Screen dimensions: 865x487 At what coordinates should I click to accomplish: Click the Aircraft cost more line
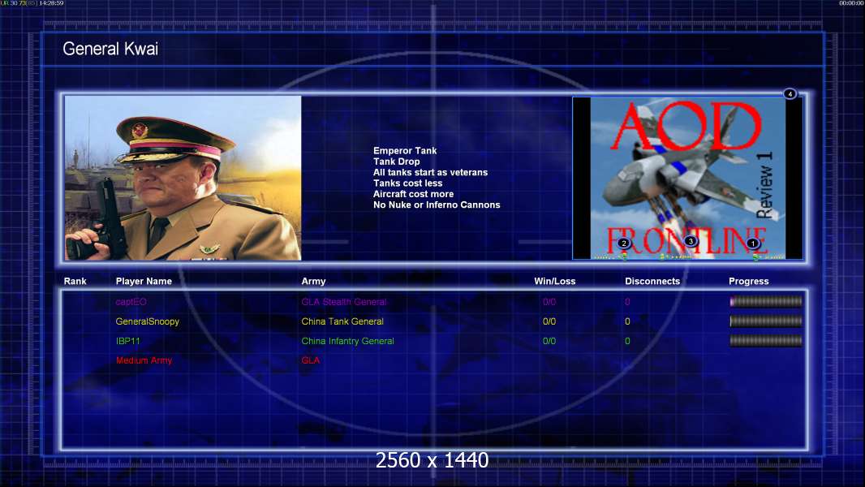413,194
